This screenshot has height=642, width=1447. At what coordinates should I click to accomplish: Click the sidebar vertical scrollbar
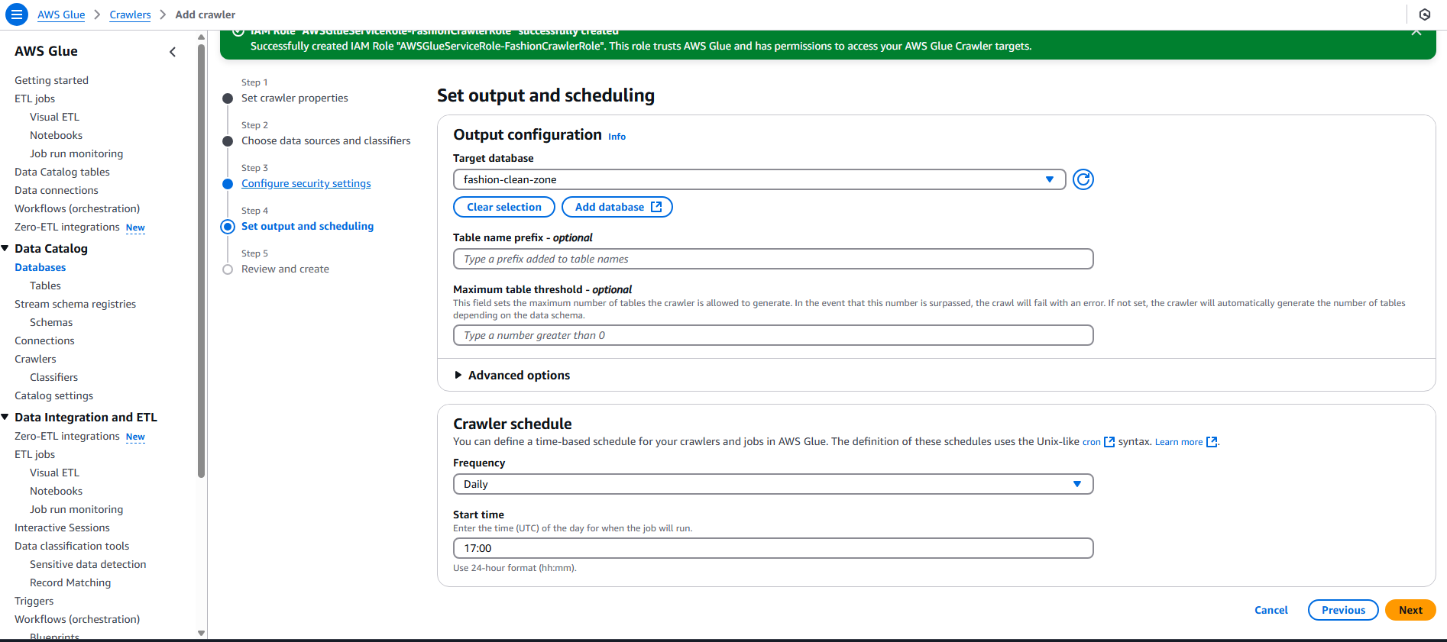coord(201,260)
